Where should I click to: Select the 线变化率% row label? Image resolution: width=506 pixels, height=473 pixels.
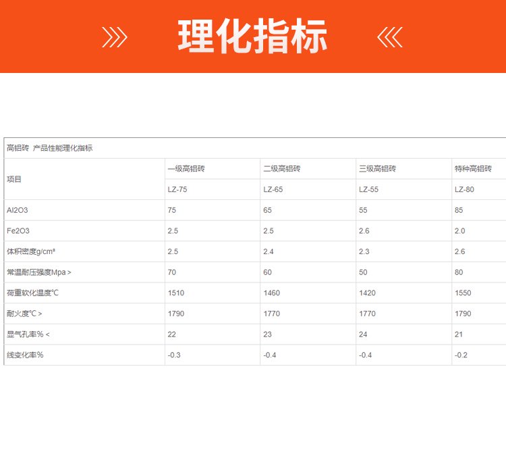tap(25, 355)
